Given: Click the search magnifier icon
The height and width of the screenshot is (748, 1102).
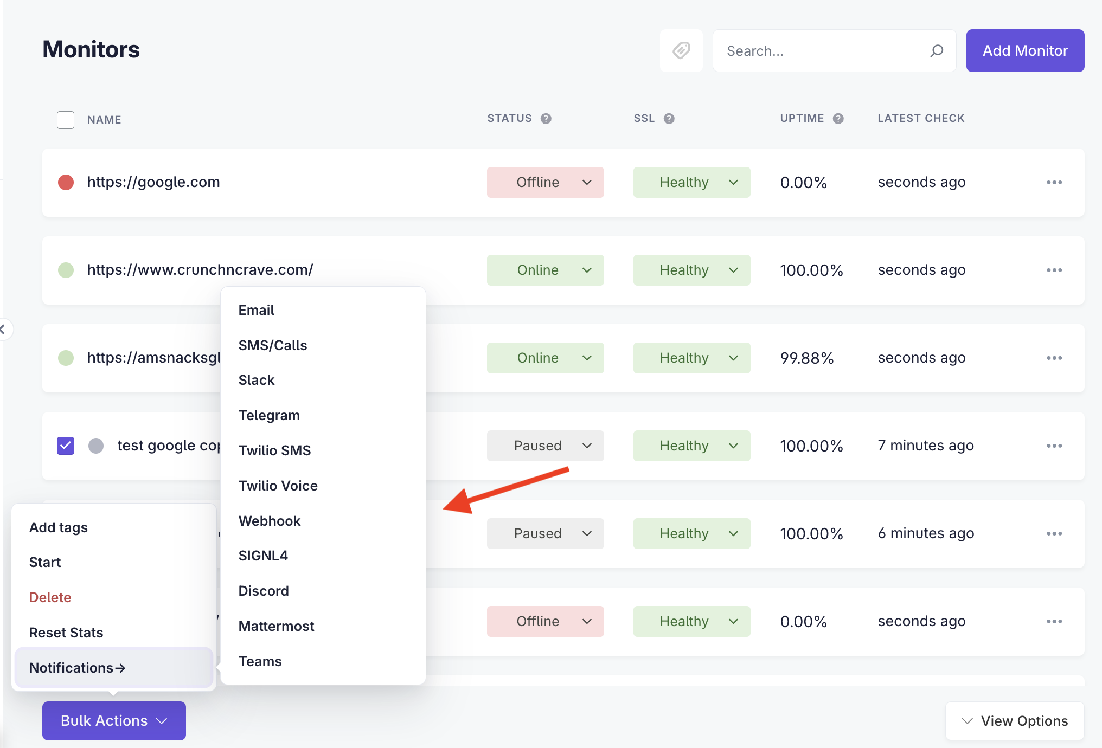Looking at the screenshot, I should (x=937, y=51).
